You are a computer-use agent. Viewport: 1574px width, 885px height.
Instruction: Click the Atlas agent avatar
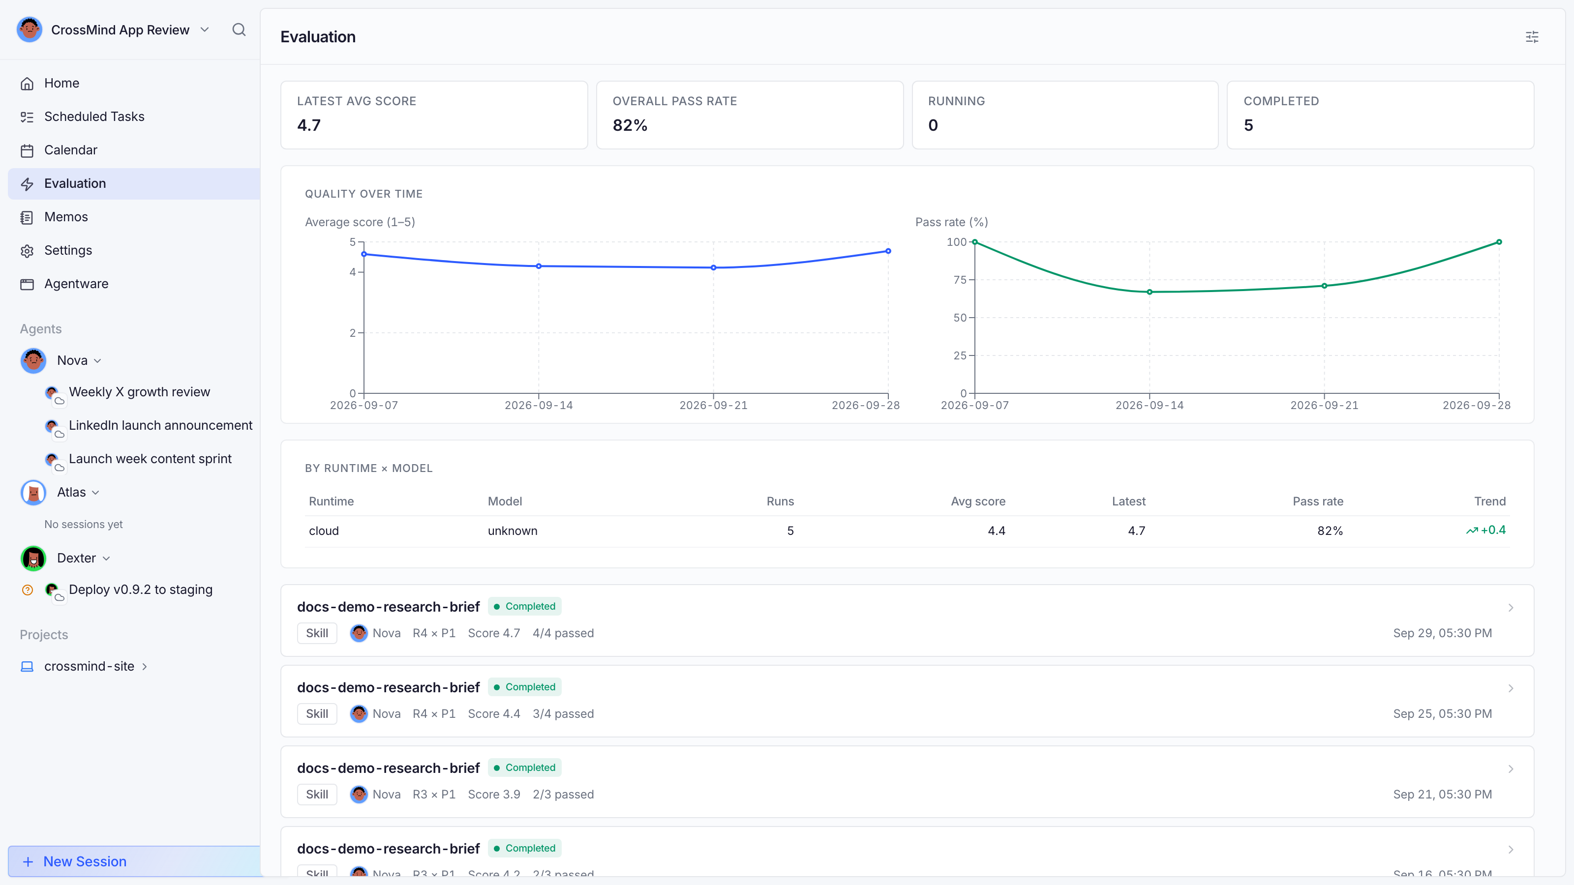(33, 492)
